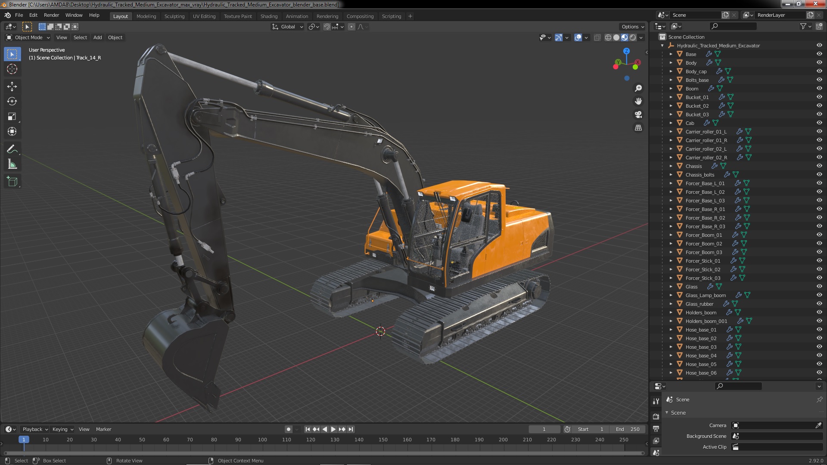Open the Output properties tab icon
Image resolution: width=827 pixels, height=465 pixels.
[x=656, y=429]
